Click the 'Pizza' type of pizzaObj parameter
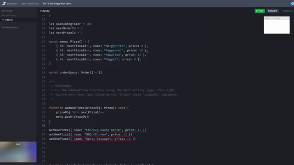 pos(108,108)
